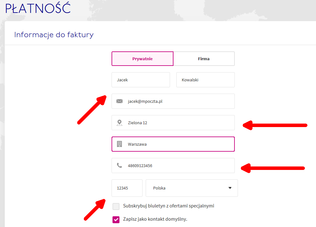Click the country dropdown arrow
The height and width of the screenshot is (227, 316).
tap(230, 188)
